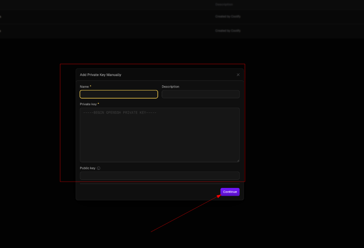The height and width of the screenshot is (248, 364).
Task: Click the private key textarea resize handle
Action: pyautogui.click(x=238, y=160)
